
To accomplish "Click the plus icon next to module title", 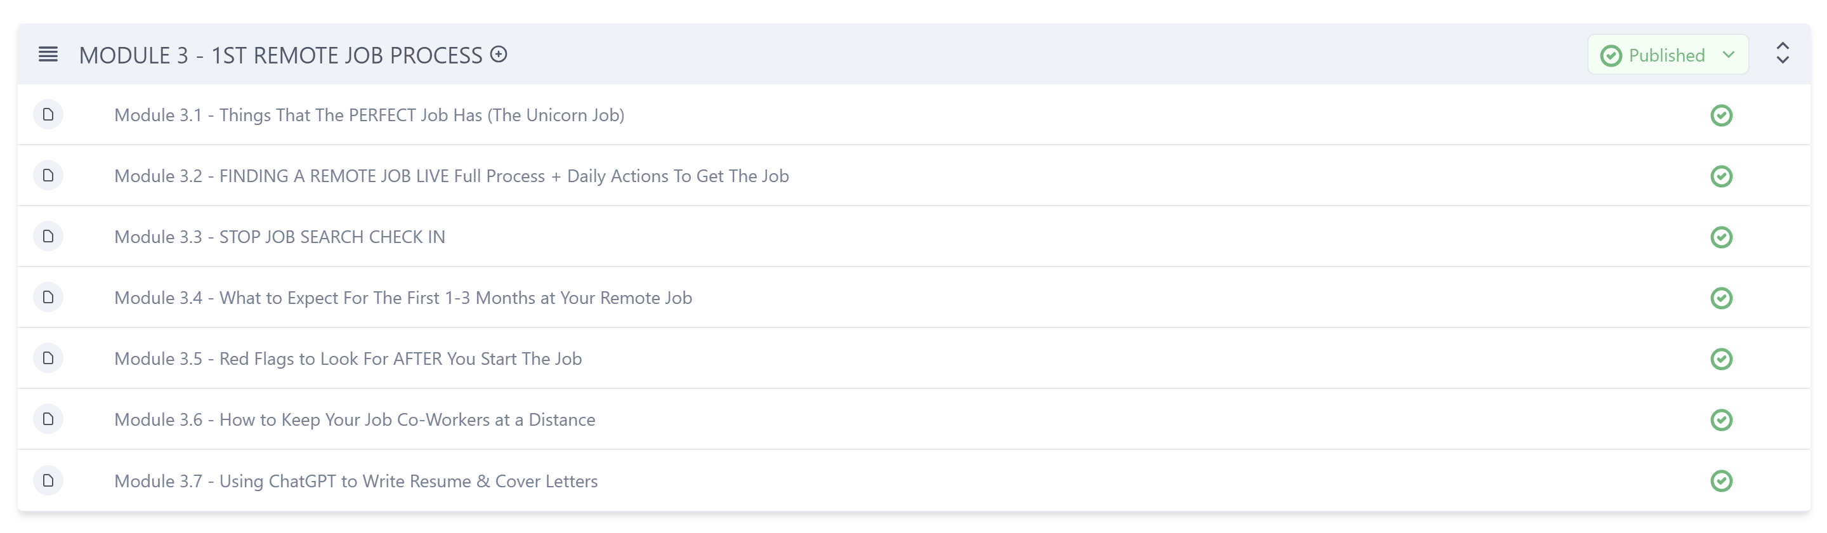I will pyautogui.click(x=499, y=55).
